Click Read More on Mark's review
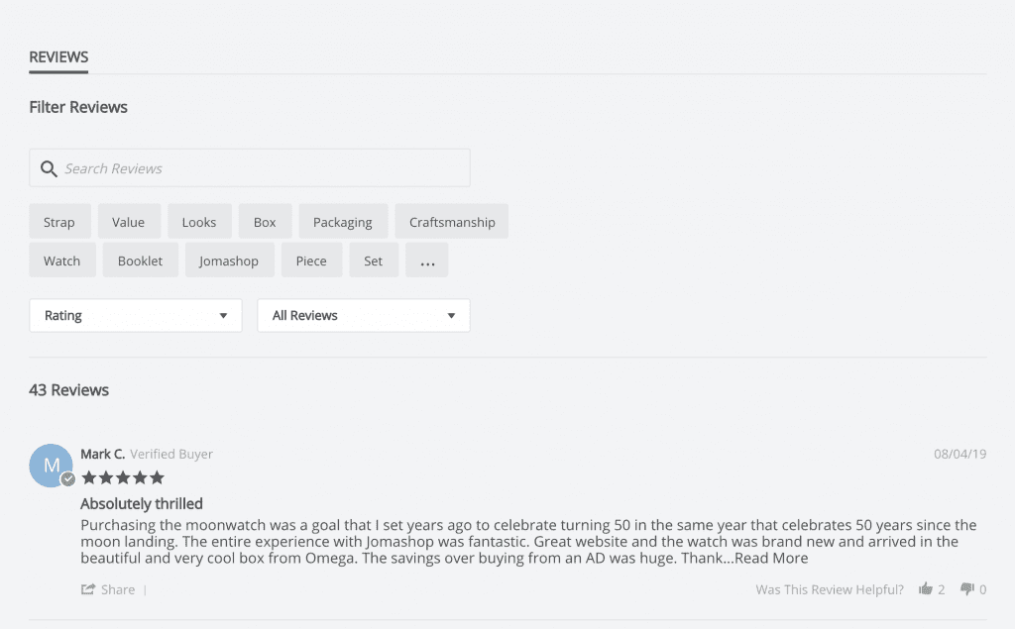Screen dimensions: 1015x629 click(771, 559)
